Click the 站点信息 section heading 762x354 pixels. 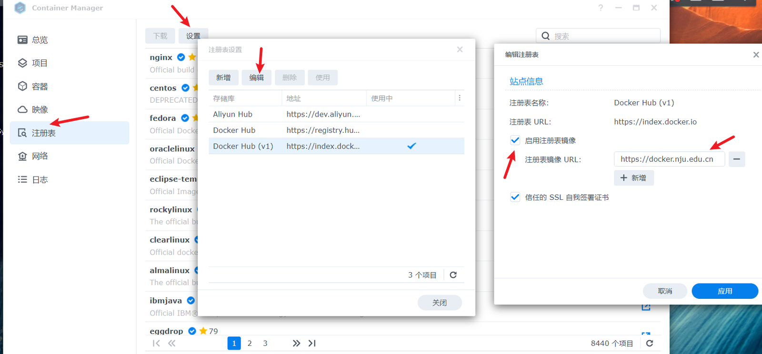pos(526,81)
